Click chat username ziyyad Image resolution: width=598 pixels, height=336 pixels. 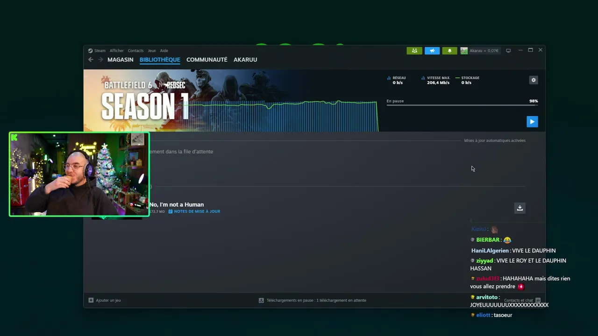tap(484, 261)
